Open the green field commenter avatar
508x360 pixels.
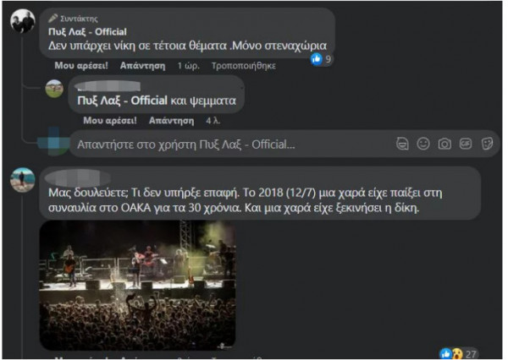tap(54, 89)
